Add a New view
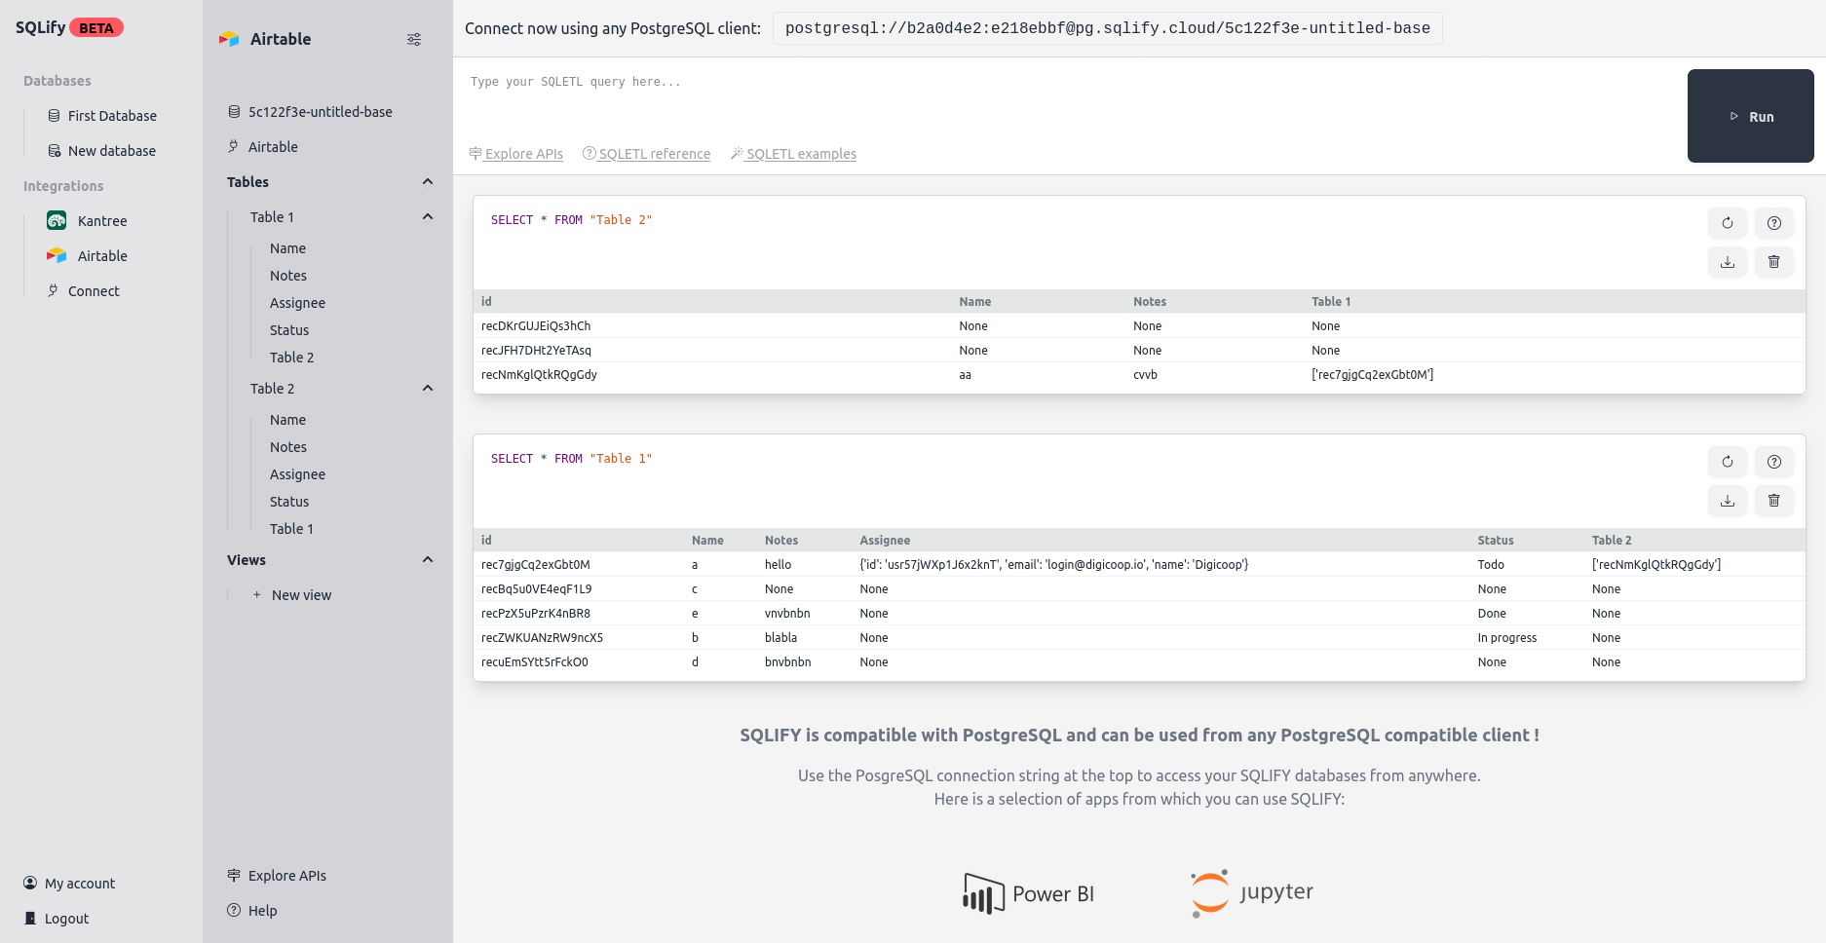This screenshot has width=1826, height=943. [300, 595]
